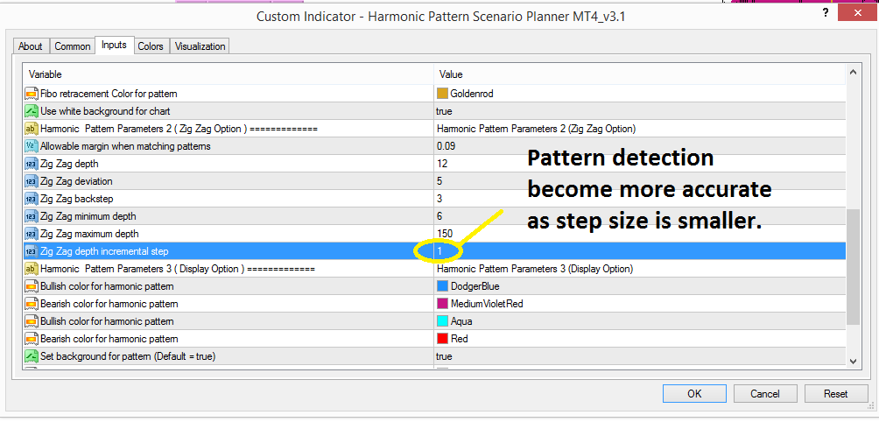Screen dimensions: 879x422
Task: Click the color icon of the Aqua bullish row
Action: [x=32, y=321]
